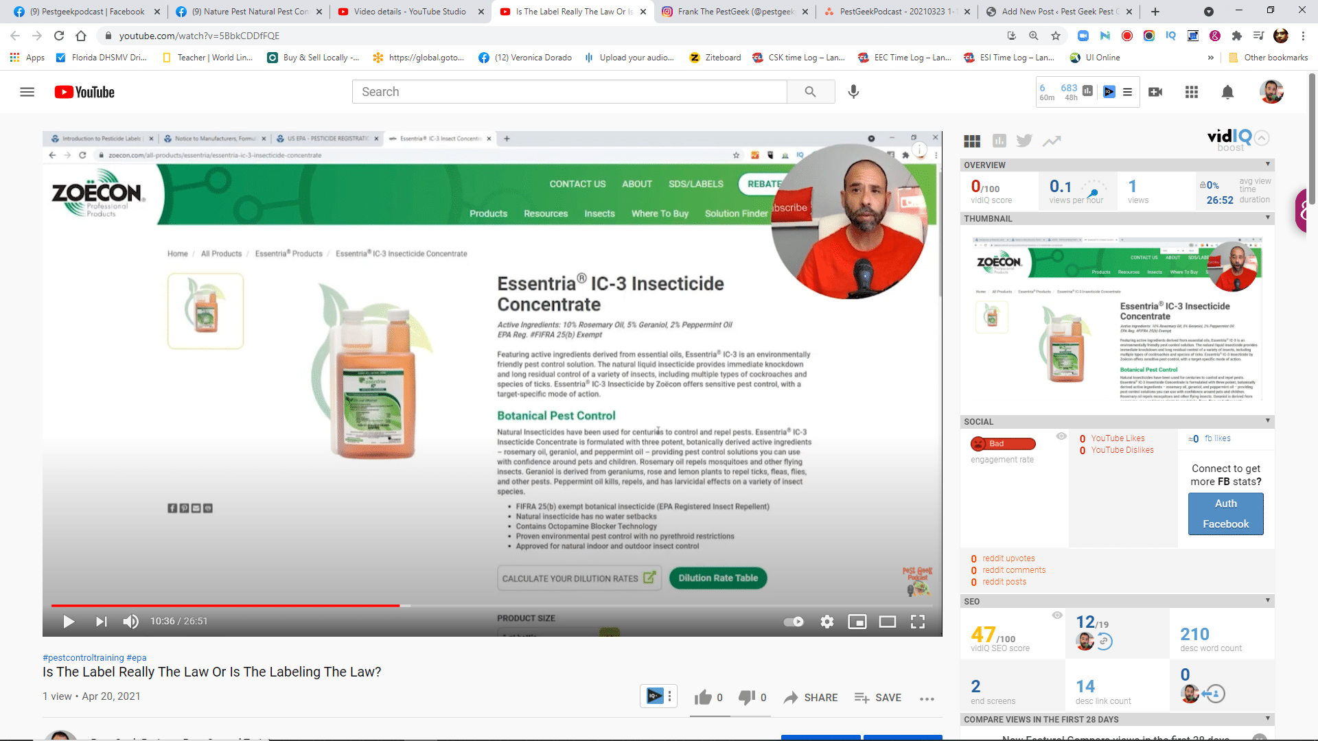The image size is (1318, 741).
Task: Switch to miniplayer mode
Action: click(x=857, y=622)
